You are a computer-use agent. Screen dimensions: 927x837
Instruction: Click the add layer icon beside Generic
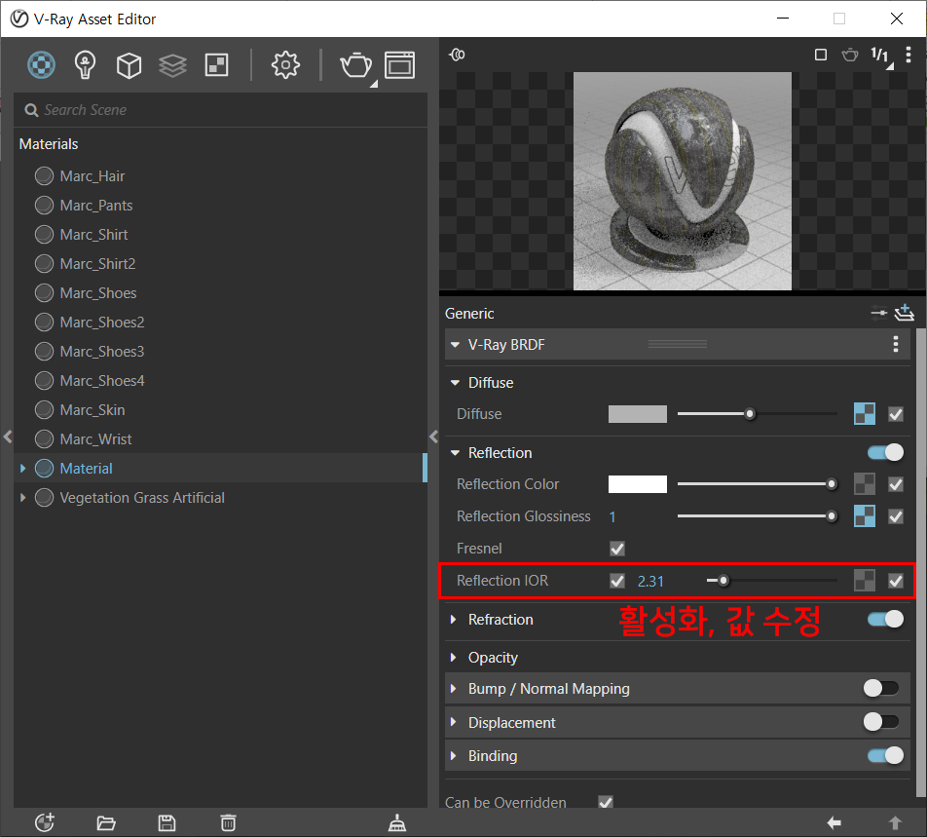pyautogui.click(x=905, y=313)
